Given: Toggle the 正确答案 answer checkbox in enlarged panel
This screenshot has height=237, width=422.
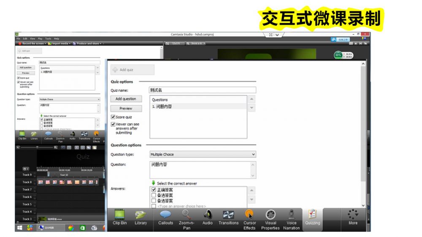Looking at the screenshot, I should click(154, 190).
